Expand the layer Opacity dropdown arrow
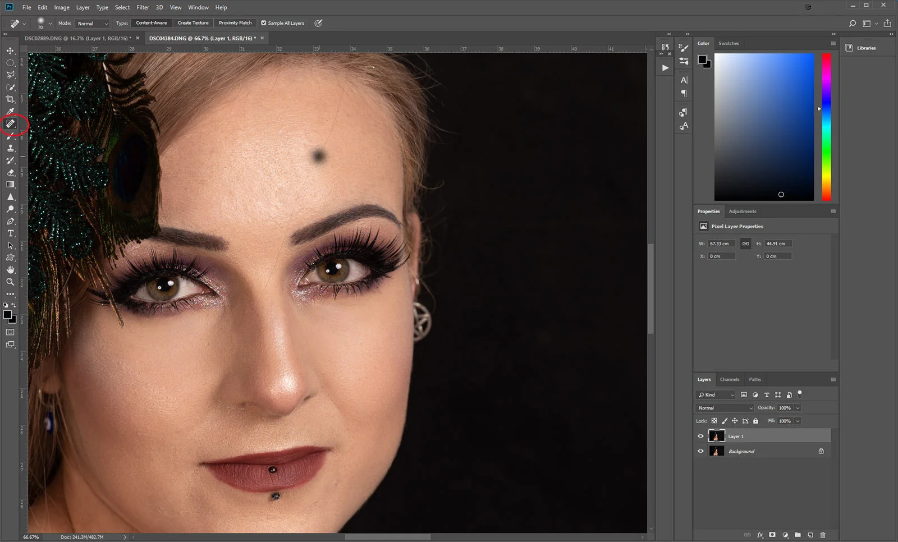This screenshot has height=542, width=898. click(798, 408)
